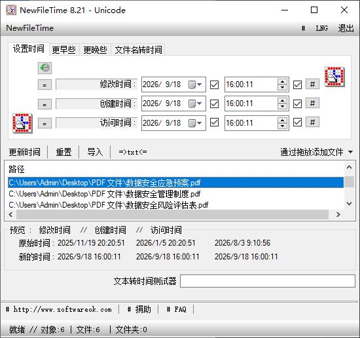The image size is (360, 338).
Task: Increase 访问时间 time with up spinner
Action: [x=282, y=120]
